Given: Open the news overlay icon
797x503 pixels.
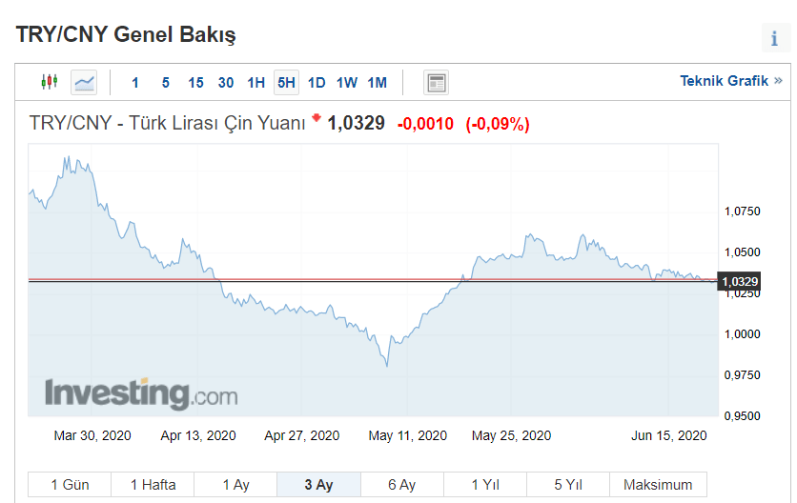Looking at the screenshot, I should 437,82.
